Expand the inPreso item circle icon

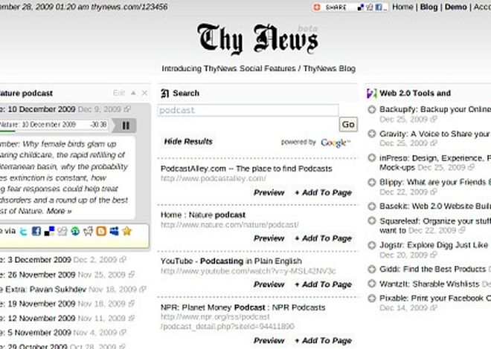coord(372,158)
